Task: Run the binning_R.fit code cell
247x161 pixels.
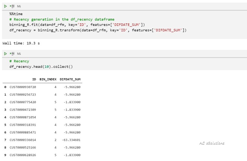Action: (x=5, y=6)
